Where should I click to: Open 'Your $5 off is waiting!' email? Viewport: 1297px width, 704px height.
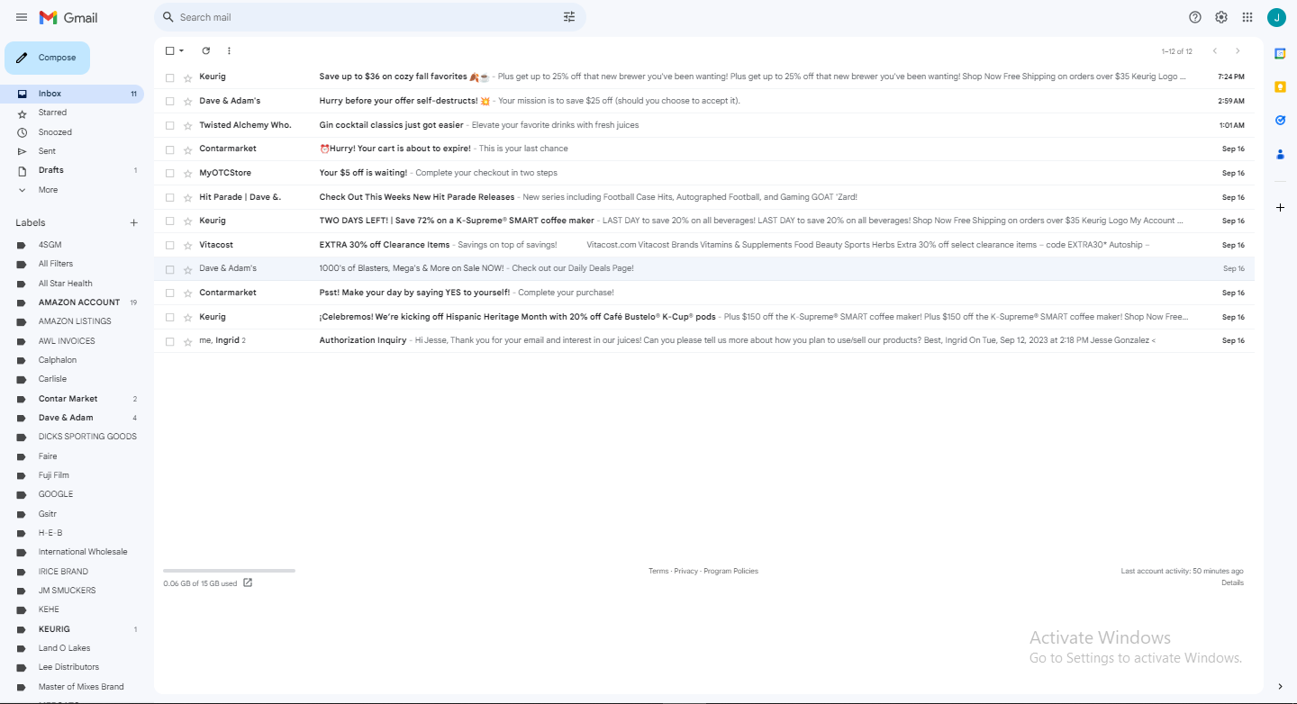(x=703, y=173)
